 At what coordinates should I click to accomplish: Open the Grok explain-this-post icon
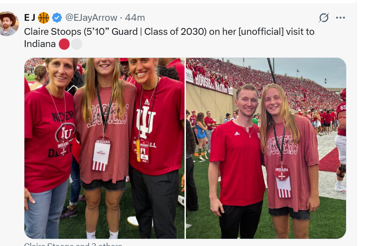tap(324, 18)
